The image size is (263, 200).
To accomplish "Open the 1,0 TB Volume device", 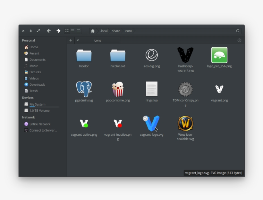I will coord(39,111).
